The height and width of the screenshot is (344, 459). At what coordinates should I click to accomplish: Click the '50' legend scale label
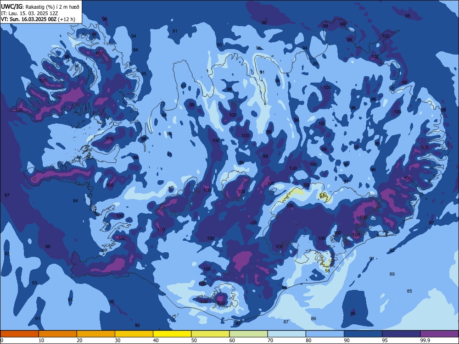(x=194, y=340)
